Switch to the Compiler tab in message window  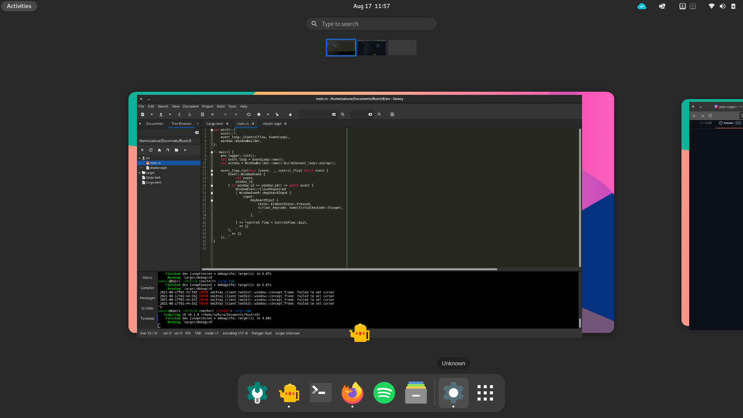(x=147, y=288)
